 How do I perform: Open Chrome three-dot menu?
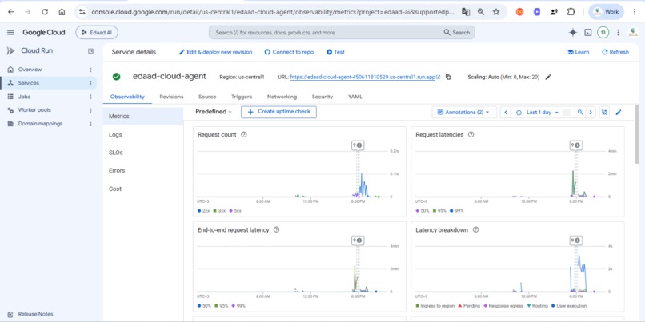pos(635,12)
